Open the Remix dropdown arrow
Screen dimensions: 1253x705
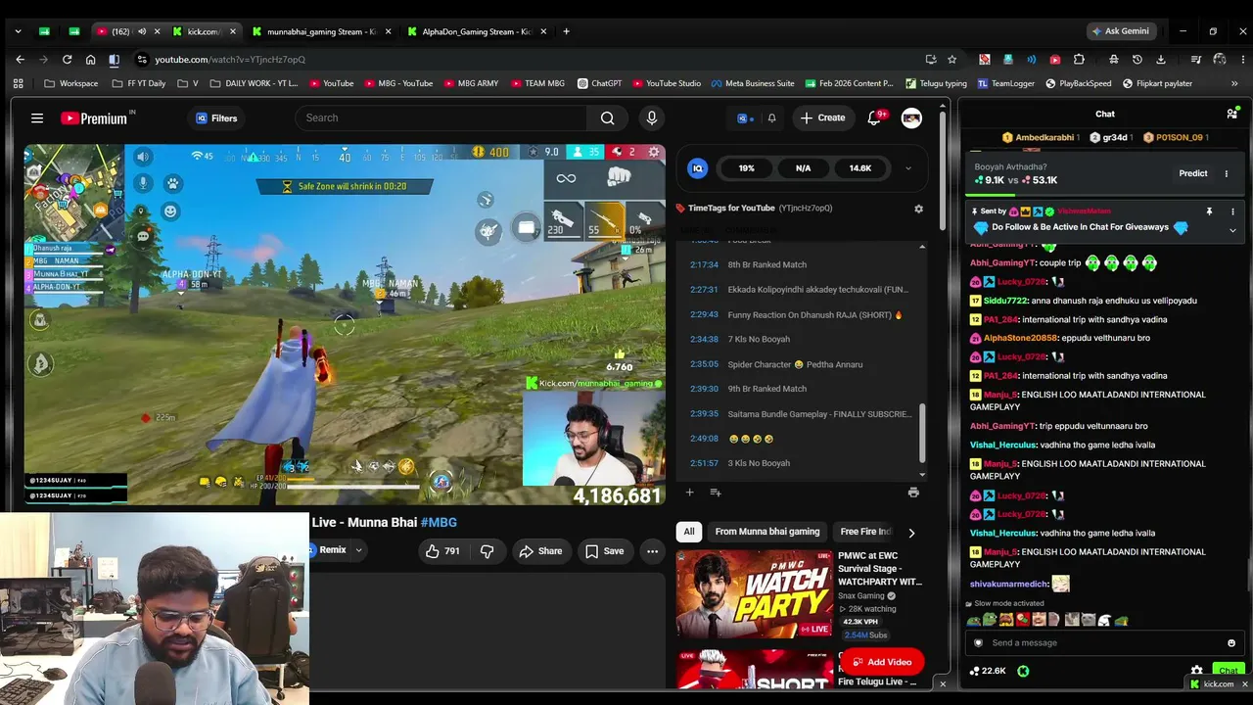358,550
